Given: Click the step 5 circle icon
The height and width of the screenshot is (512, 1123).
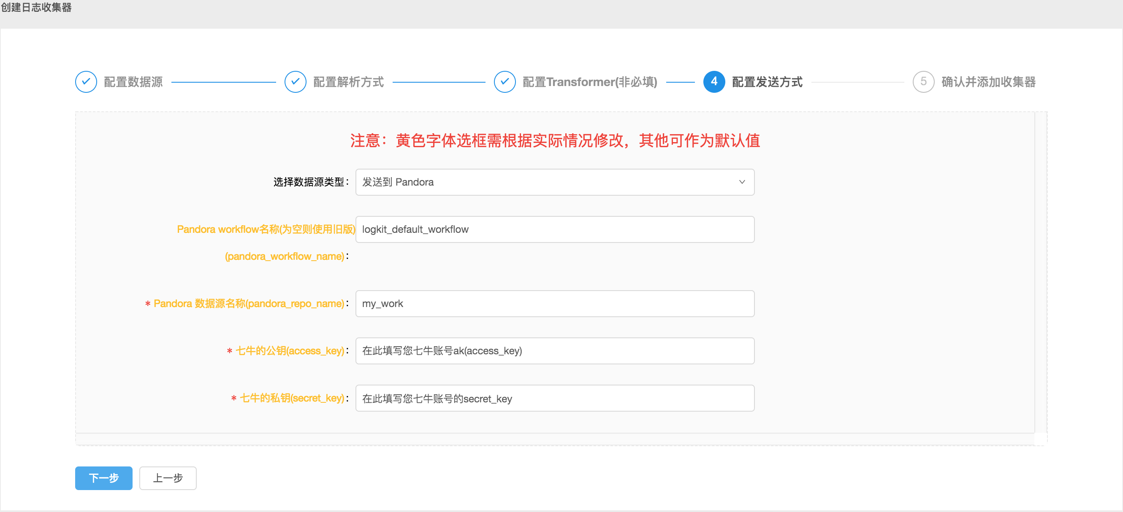Looking at the screenshot, I should click(x=923, y=81).
